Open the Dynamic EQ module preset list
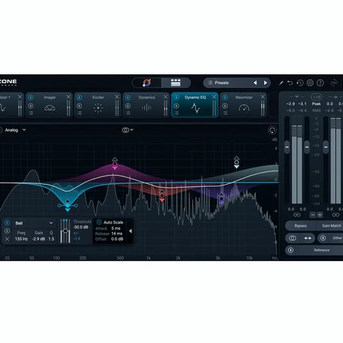343x343 pixels. [177, 113]
